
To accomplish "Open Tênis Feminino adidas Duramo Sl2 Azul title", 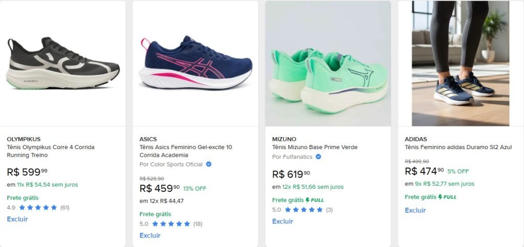I will click(458, 147).
